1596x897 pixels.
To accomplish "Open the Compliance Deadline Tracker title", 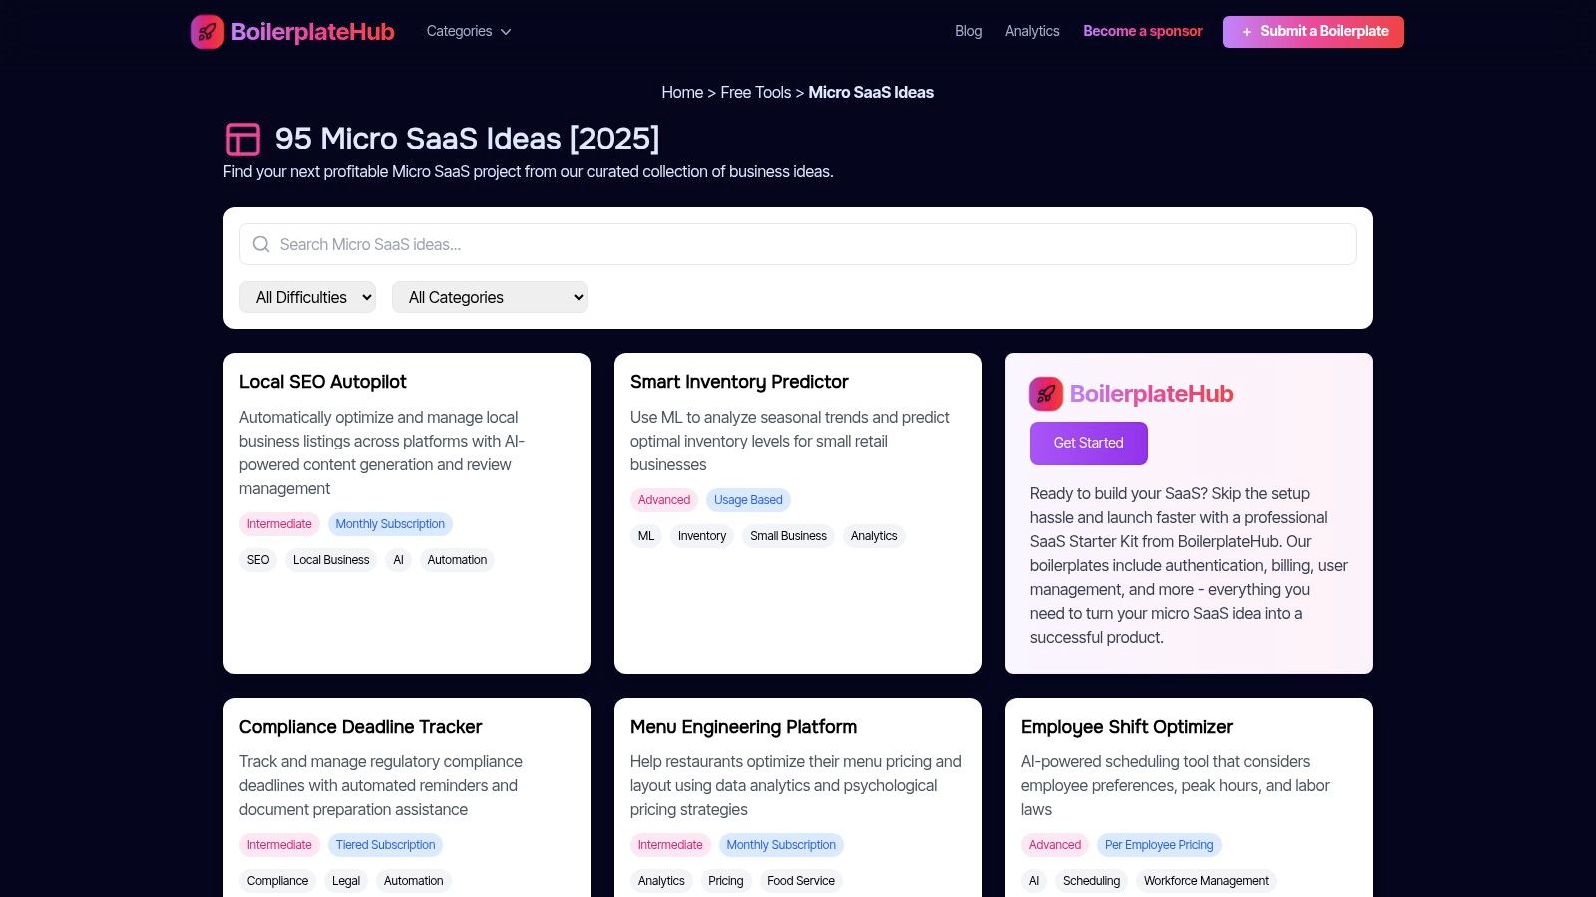I will 360,727.
